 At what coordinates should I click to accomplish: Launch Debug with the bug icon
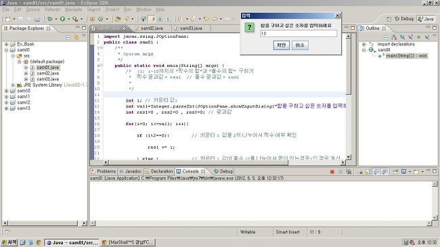(49, 19)
